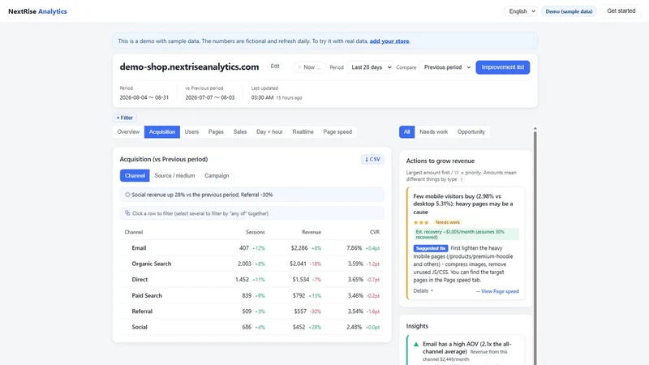Open the Page speed tab
Viewport: 649px width, 365px height.
coord(337,131)
